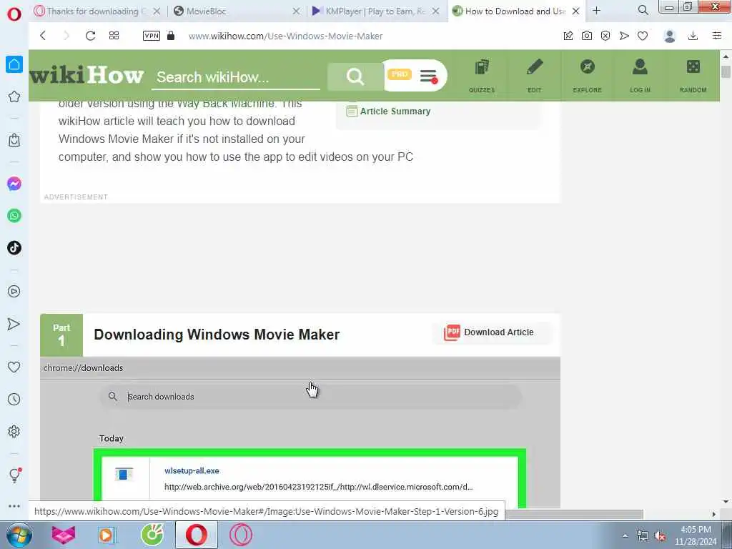The height and width of the screenshot is (549, 732).
Task: Click Log In in wikiHow header
Action: pyautogui.click(x=640, y=76)
